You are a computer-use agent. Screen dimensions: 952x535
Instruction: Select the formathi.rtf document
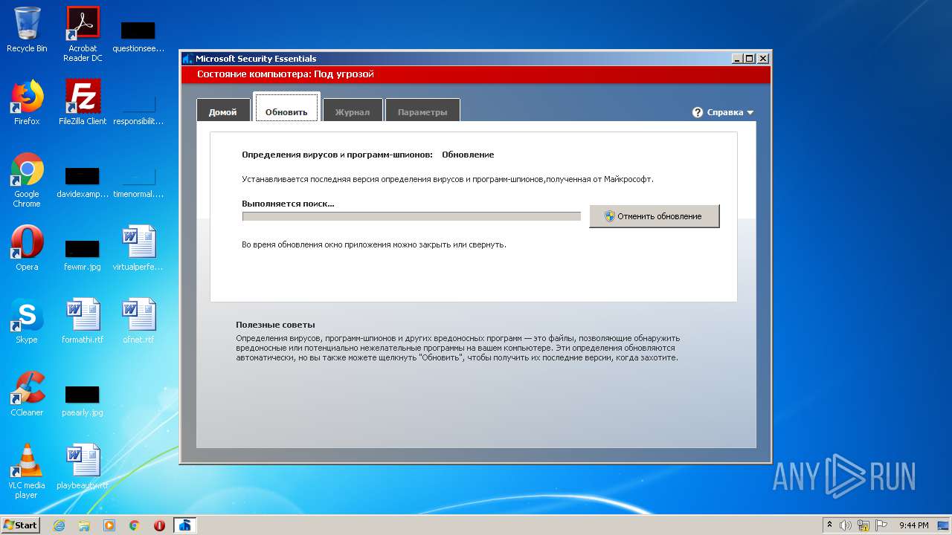[83, 321]
